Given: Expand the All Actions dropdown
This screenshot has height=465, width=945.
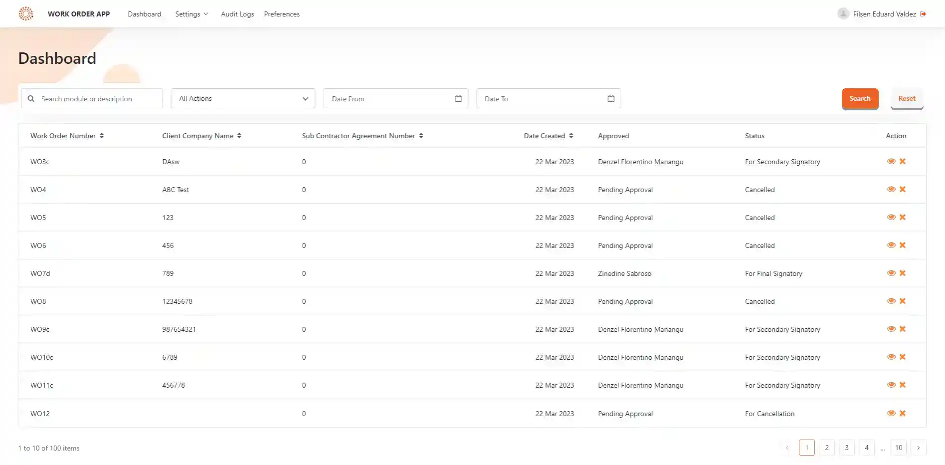Looking at the screenshot, I should click(x=243, y=98).
